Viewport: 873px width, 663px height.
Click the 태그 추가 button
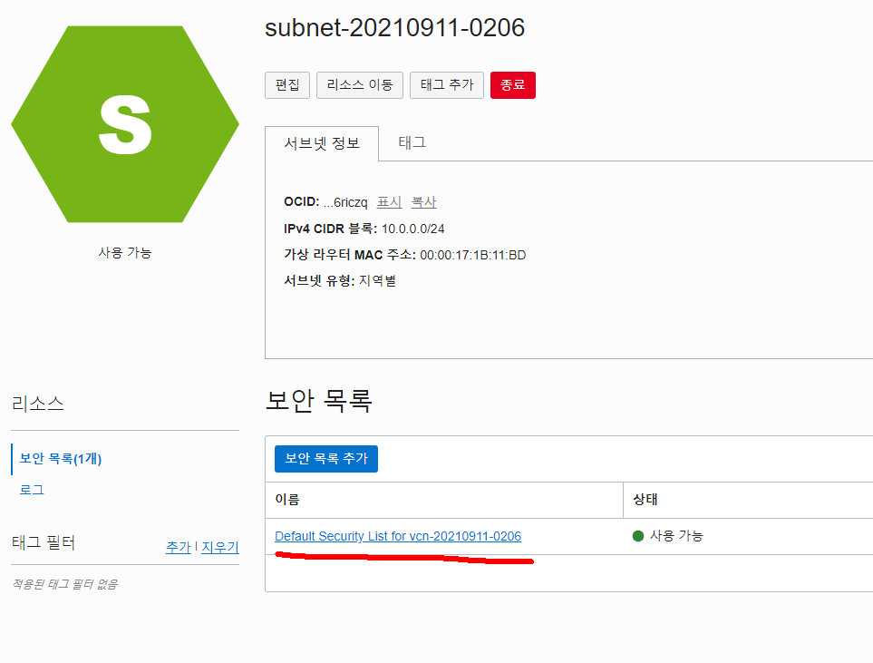tap(447, 85)
